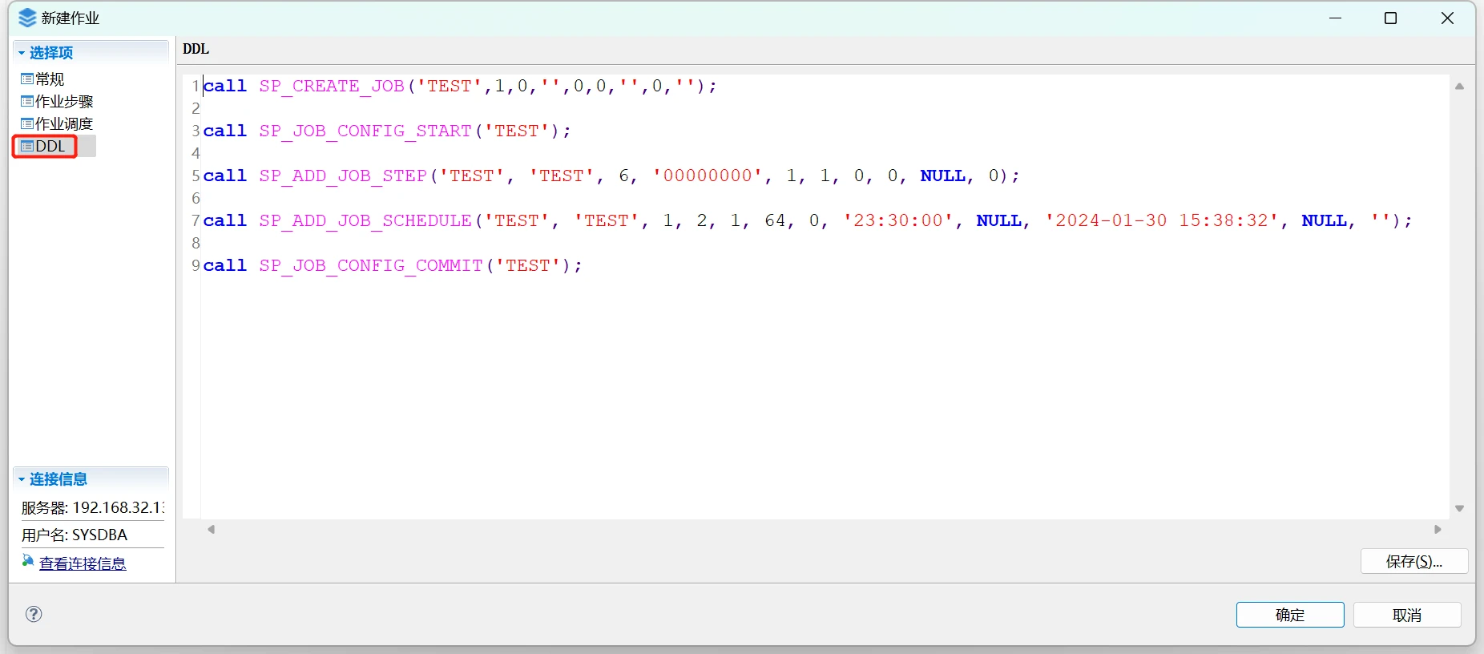Select 作业调度 in the options list
The image size is (1484, 654).
64,124
